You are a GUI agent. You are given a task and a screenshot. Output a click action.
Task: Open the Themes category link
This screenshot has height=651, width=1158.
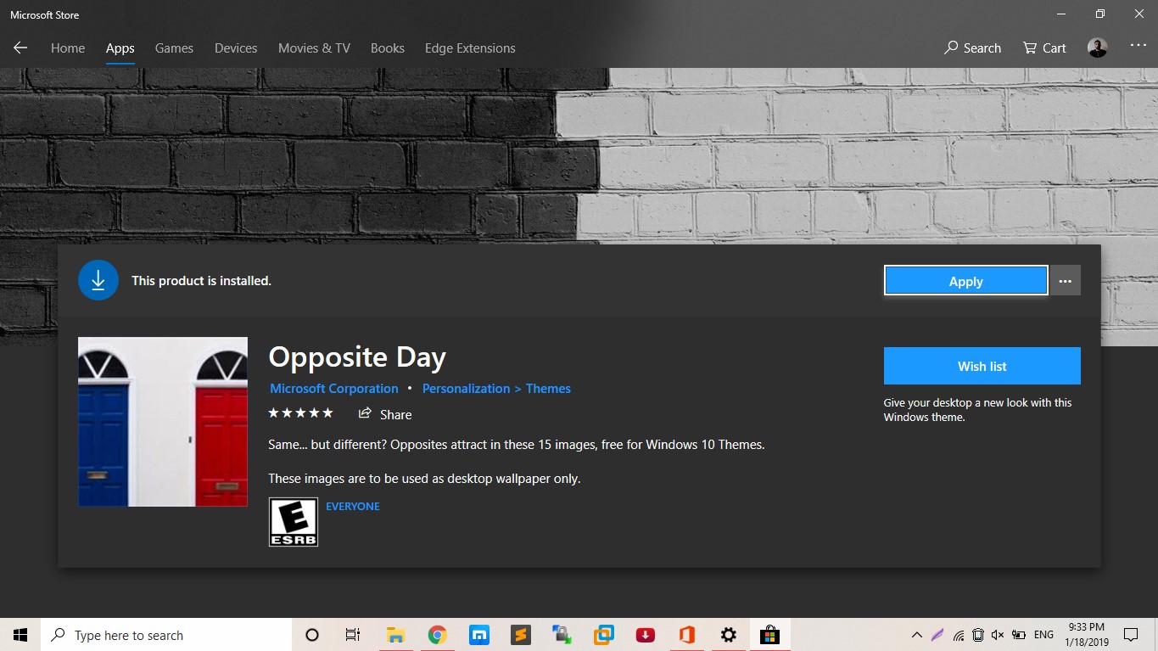click(x=548, y=388)
